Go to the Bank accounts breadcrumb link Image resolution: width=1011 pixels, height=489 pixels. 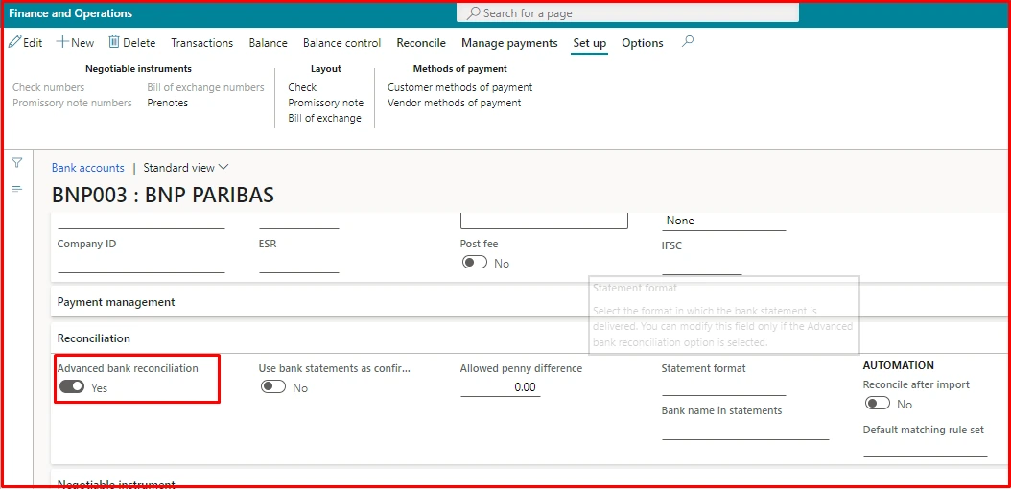(x=87, y=168)
